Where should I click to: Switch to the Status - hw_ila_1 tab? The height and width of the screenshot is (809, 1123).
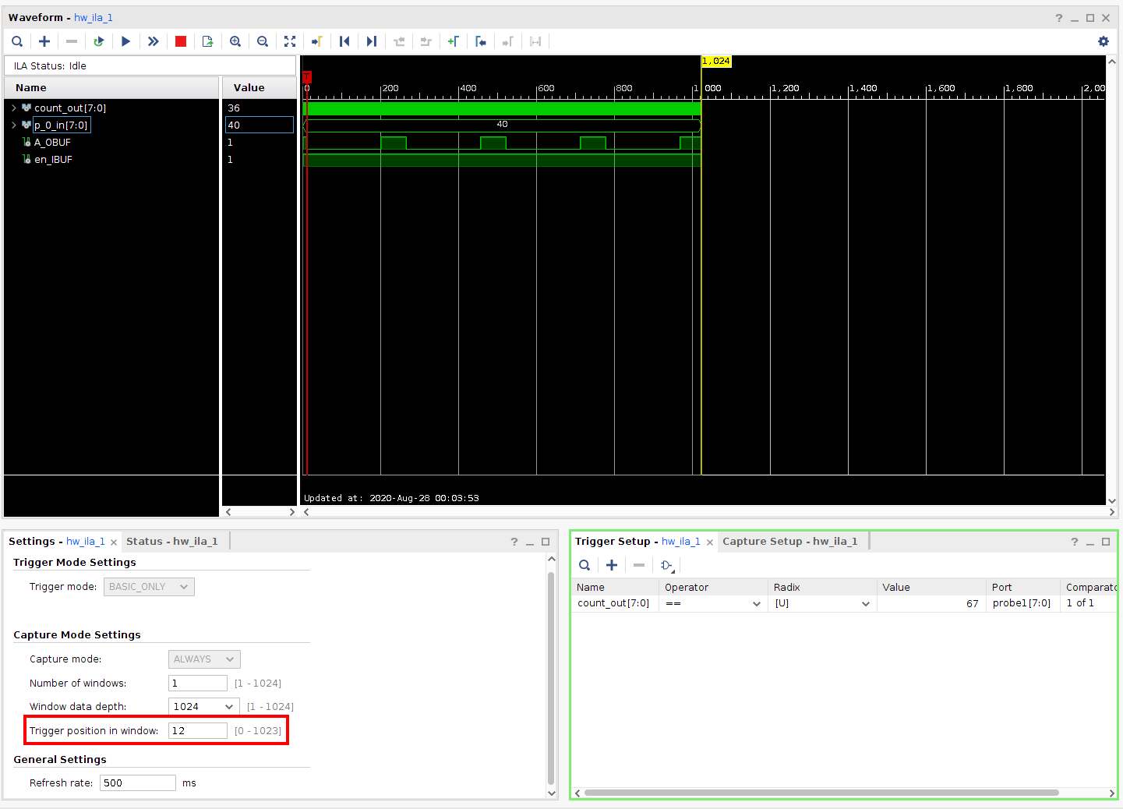pyautogui.click(x=171, y=542)
